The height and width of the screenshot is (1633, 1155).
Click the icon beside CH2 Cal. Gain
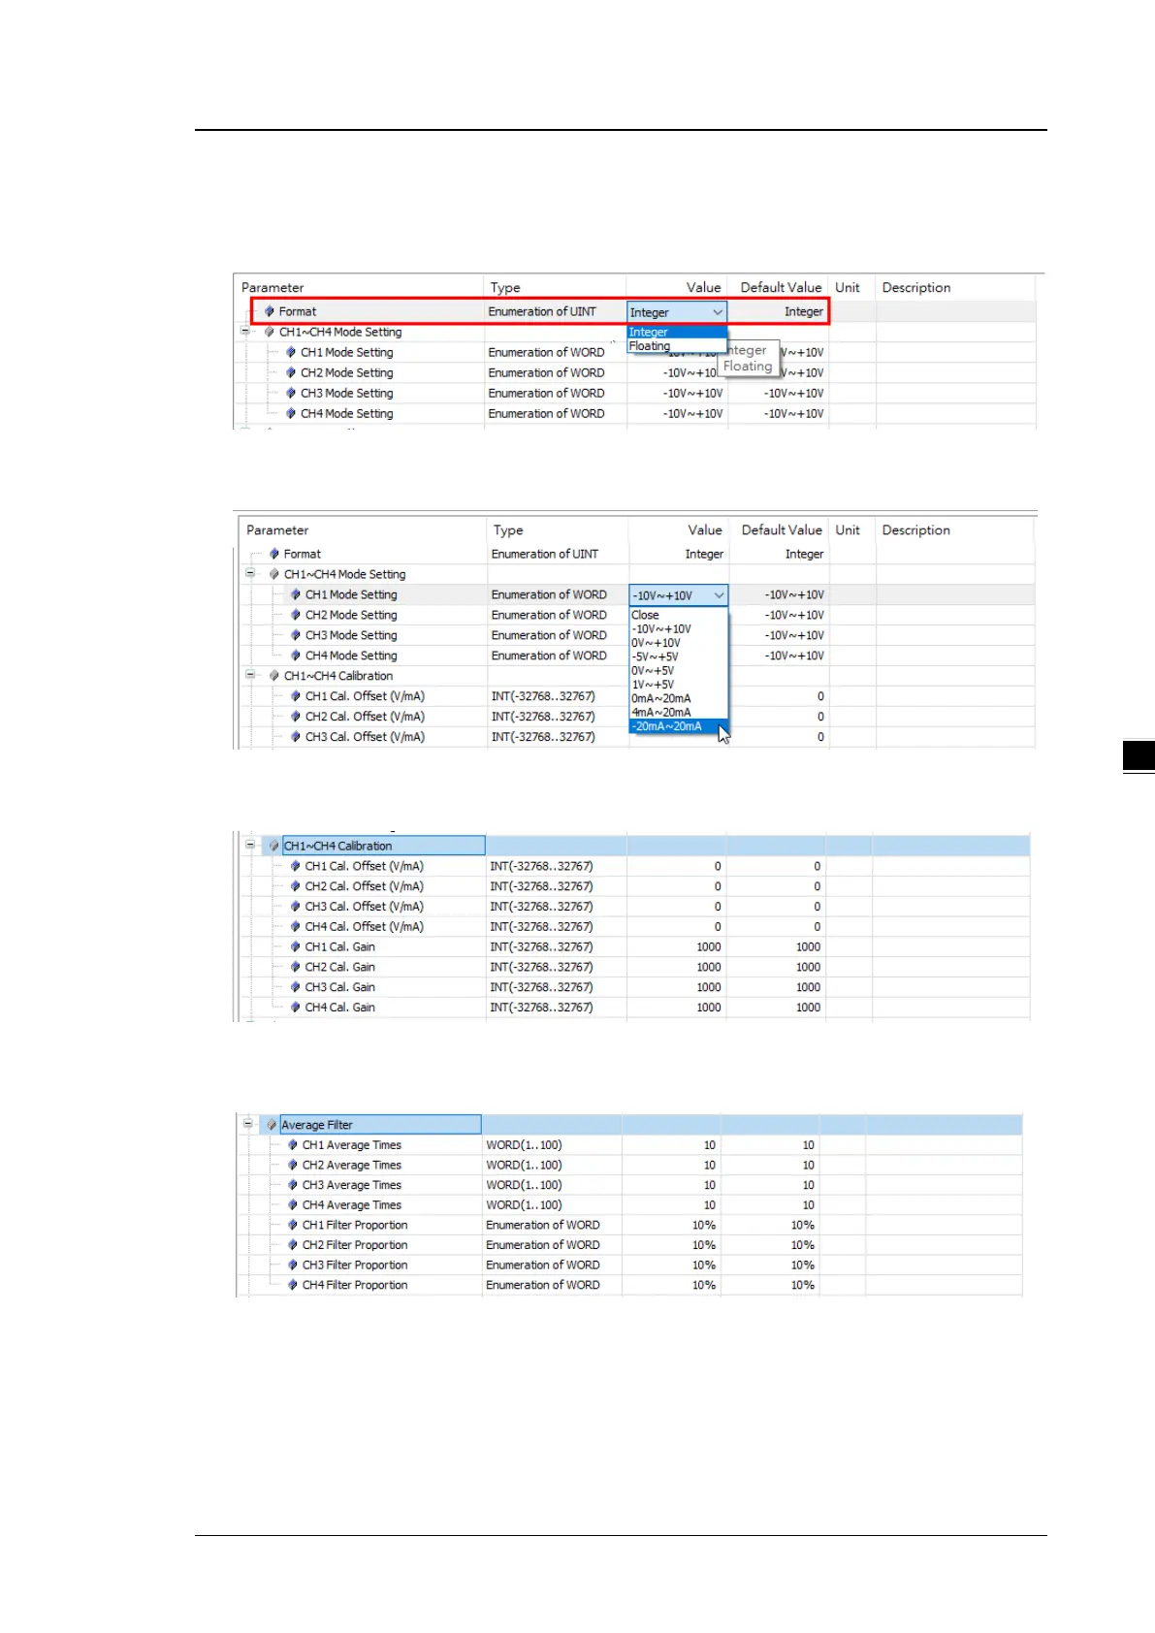tap(296, 967)
